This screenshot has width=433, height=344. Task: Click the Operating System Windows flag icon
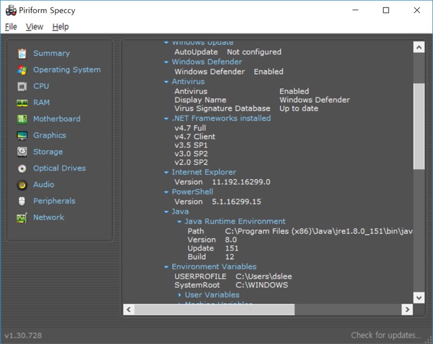pos(22,70)
